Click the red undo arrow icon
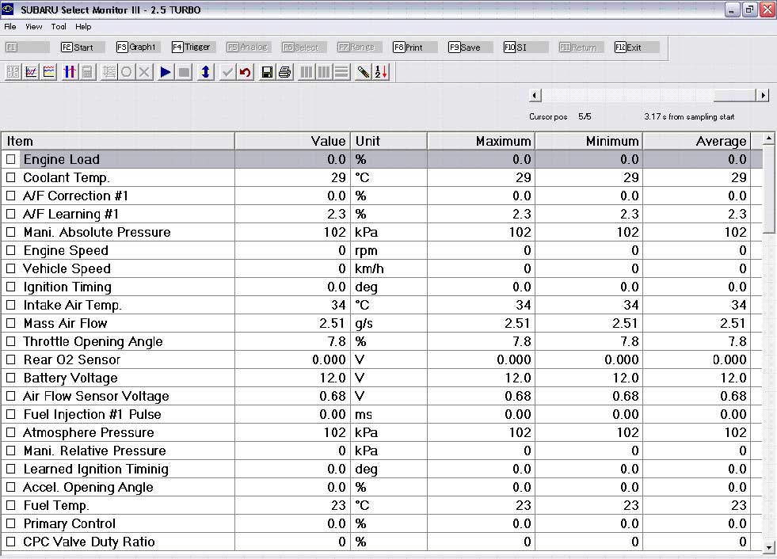This screenshot has height=559, width=777. [x=246, y=72]
